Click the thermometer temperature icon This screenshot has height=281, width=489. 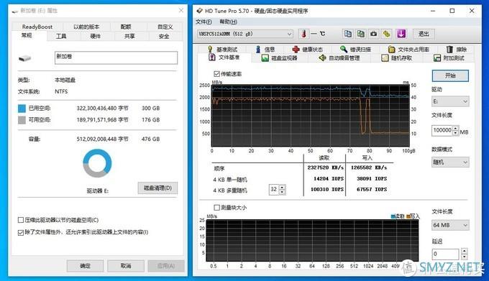click(x=303, y=34)
